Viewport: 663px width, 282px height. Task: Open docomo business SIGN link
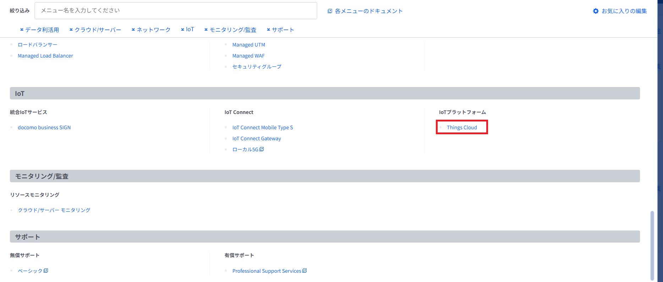pyautogui.click(x=44, y=128)
